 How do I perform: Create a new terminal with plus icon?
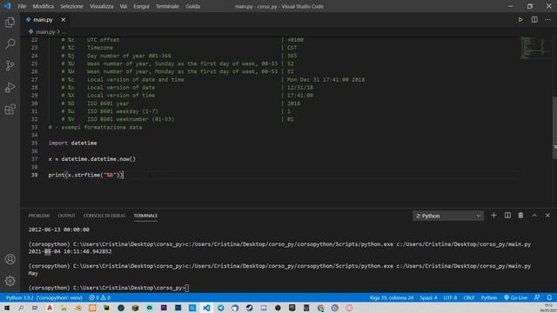(x=493, y=216)
